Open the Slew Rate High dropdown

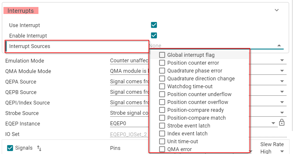click(x=282, y=151)
